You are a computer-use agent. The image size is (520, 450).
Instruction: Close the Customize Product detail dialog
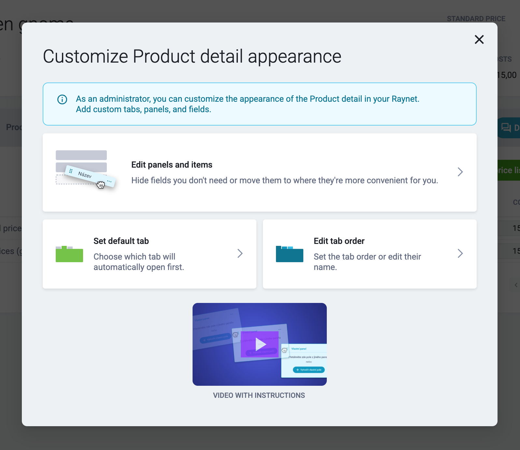pos(479,39)
